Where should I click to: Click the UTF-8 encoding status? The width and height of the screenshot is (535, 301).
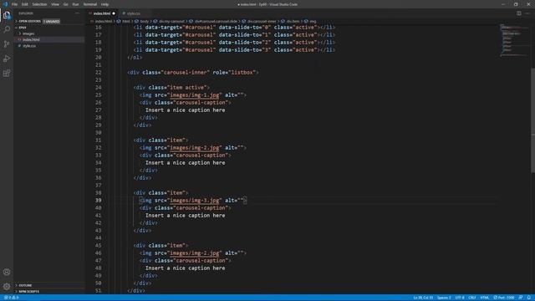460,298
